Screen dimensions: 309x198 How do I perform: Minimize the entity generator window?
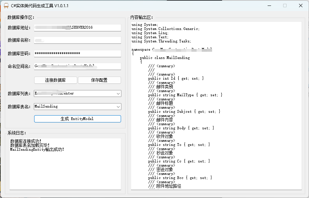(269, 6)
